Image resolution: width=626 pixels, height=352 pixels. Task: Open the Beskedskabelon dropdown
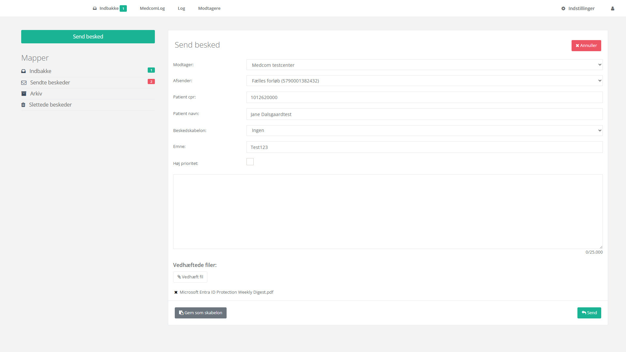pos(424,130)
